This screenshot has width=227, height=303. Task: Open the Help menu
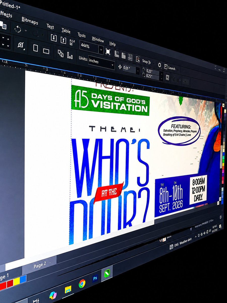pos(112,44)
